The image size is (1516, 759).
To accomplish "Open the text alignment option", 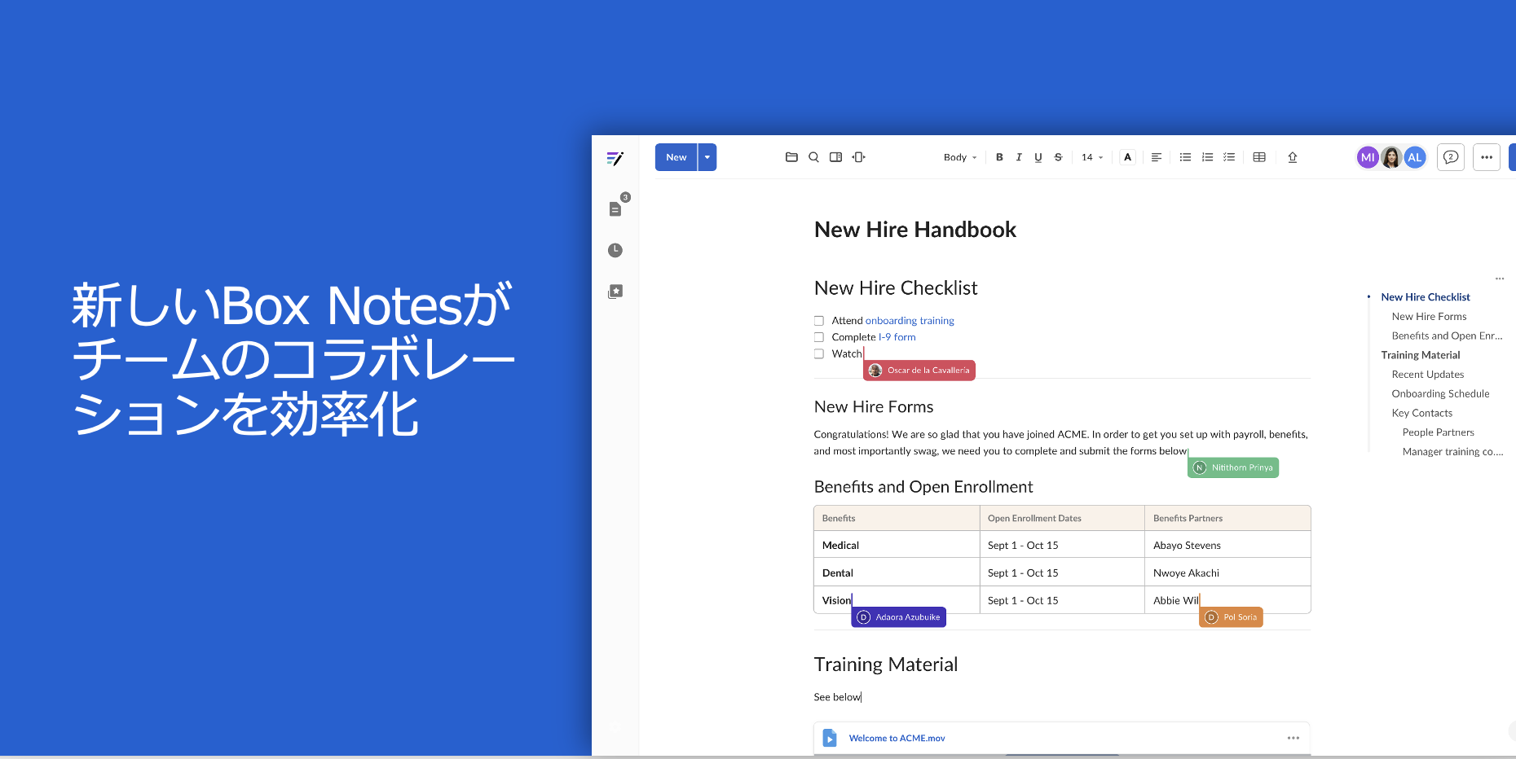I will (x=1157, y=157).
